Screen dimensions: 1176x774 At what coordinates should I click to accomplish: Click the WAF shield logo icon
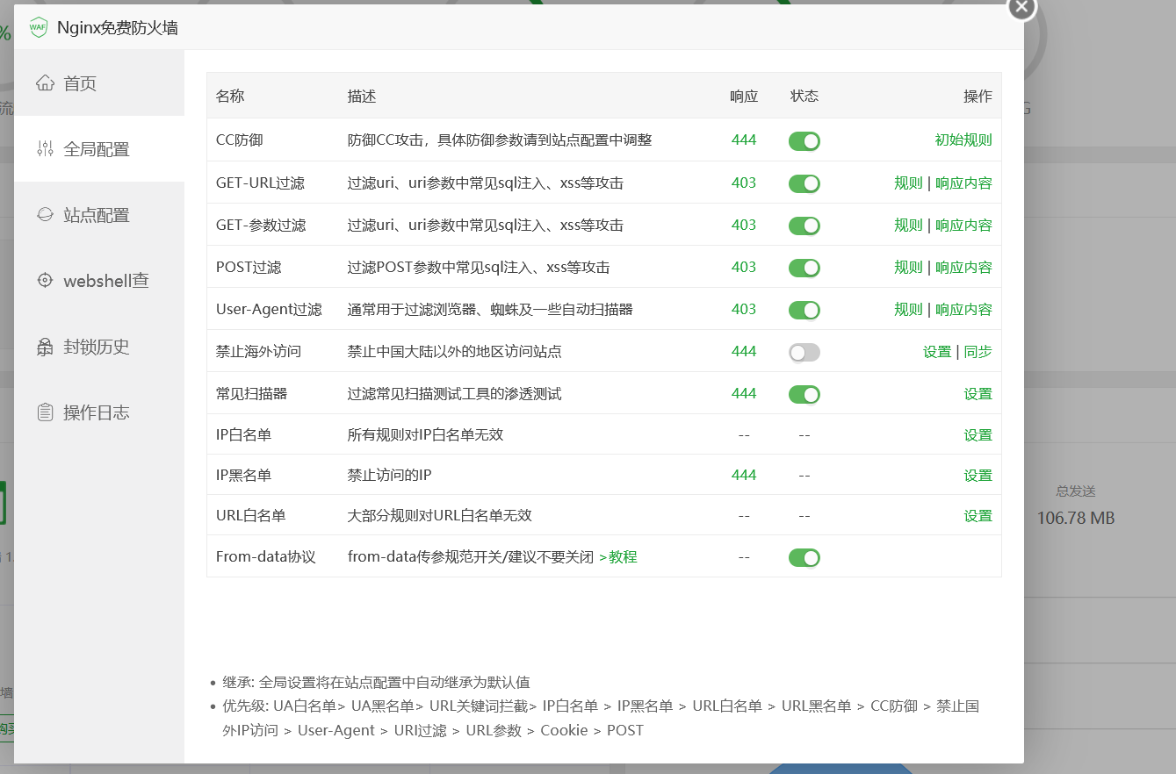pyautogui.click(x=38, y=27)
